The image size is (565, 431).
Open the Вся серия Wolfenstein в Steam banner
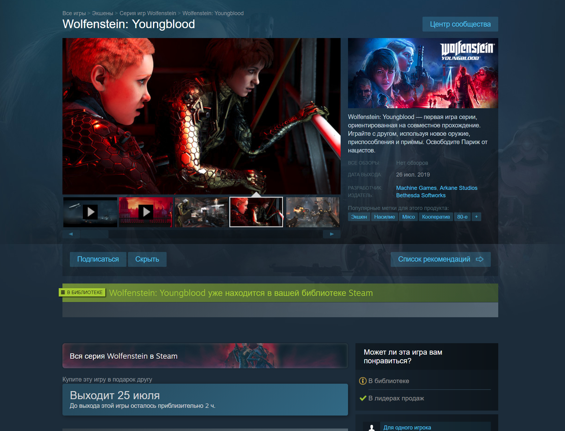[x=205, y=356]
